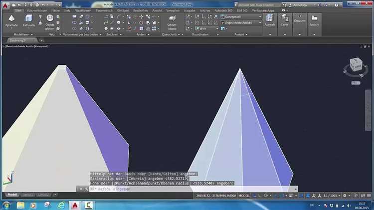Viewport: 374px width, 210px height.
Task: Open the Ungesicherte Ansicht view dropdown
Action: (241, 22)
